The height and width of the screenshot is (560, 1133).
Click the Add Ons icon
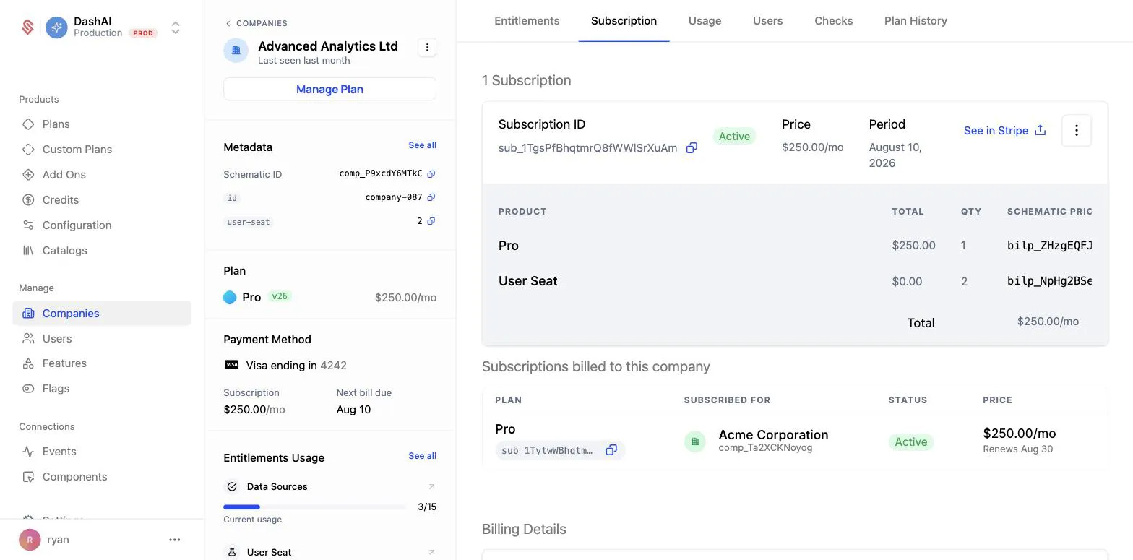coord(28,175)
